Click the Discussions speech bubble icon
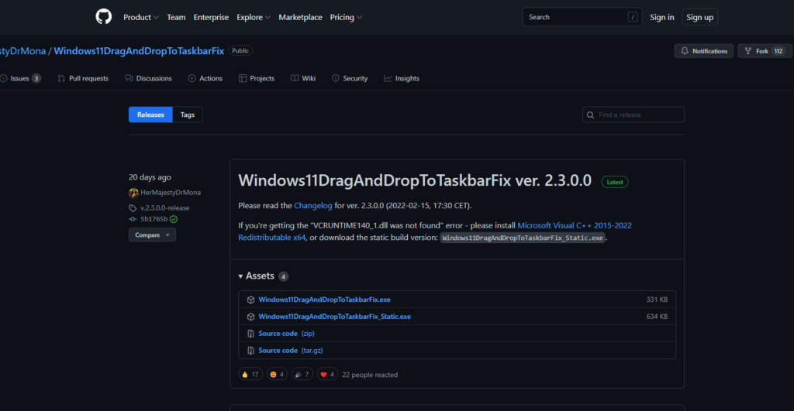Viewport: 794px width, 411px height. click(129, 78)
